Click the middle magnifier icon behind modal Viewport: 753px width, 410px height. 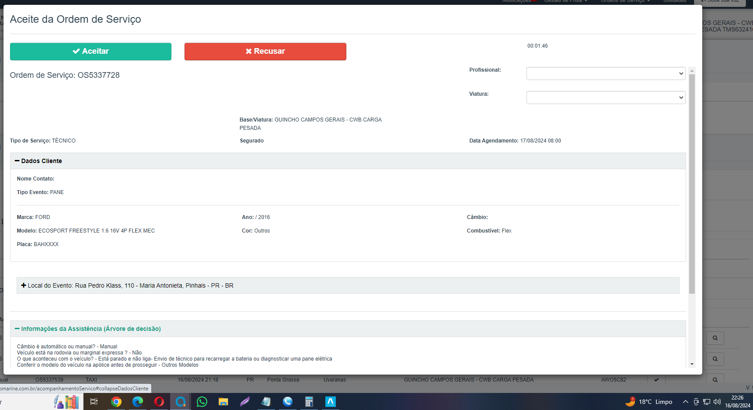pos(715,359)
